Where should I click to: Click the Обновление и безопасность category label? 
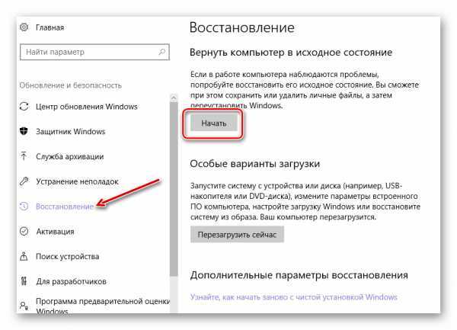click(x=71, y=85)
